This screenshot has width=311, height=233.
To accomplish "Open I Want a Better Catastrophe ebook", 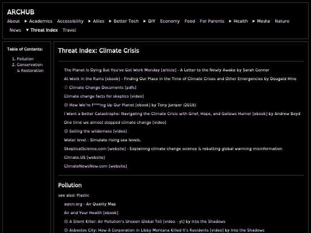I will pos(166,114).
